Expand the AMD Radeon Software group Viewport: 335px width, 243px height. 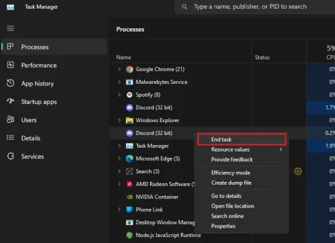[119, 184]
